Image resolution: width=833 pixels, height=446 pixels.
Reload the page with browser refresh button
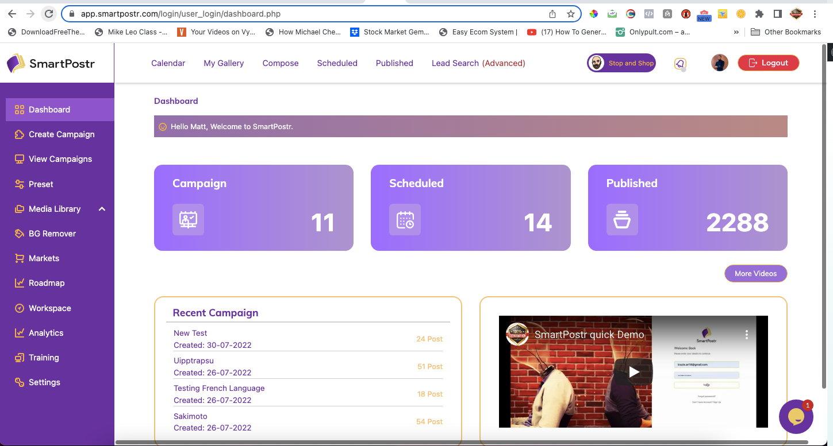click(x=49, y=14)
